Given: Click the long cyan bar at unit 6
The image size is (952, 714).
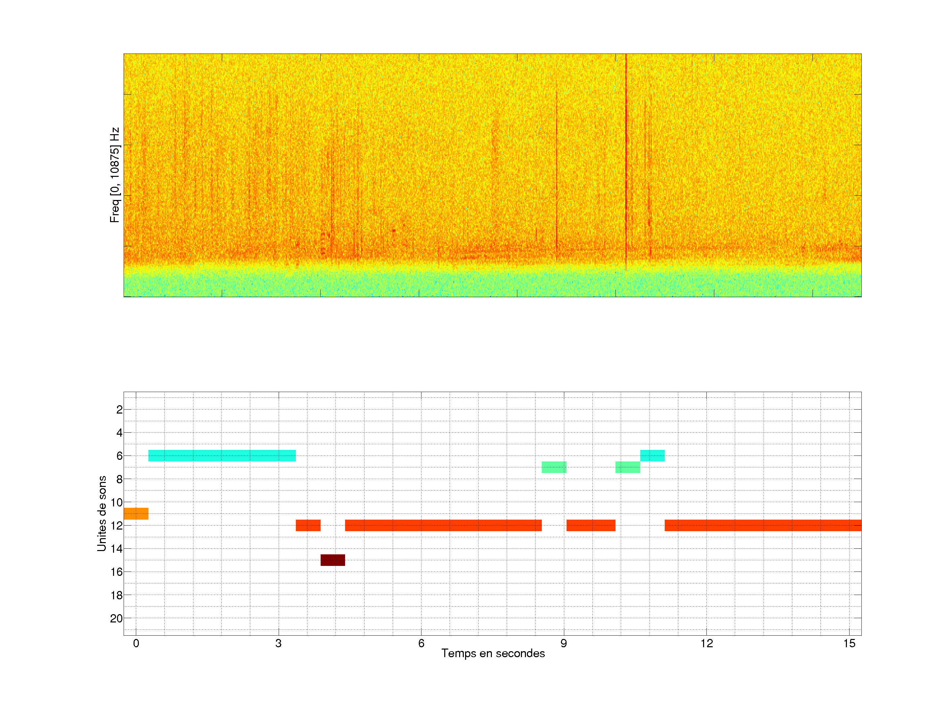Looking at the screenshot, I should pyautogui.click(x=222, y=456).
